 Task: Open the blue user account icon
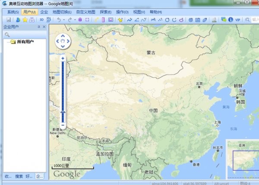tap(18, 20)
